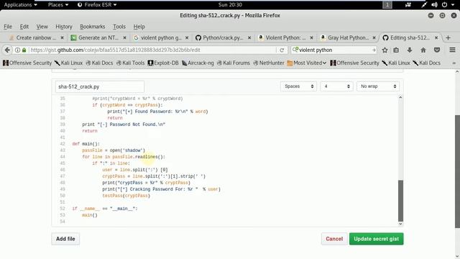Open the History menu

[64, 27]
